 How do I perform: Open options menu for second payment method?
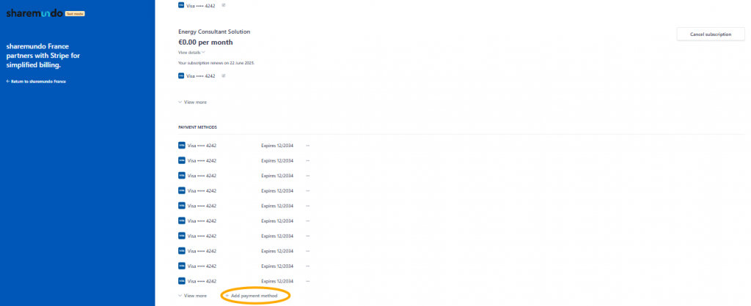(x=308, y=160)
